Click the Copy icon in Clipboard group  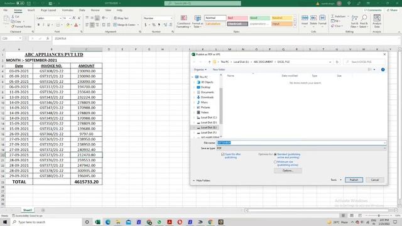[x=13, y=21]
